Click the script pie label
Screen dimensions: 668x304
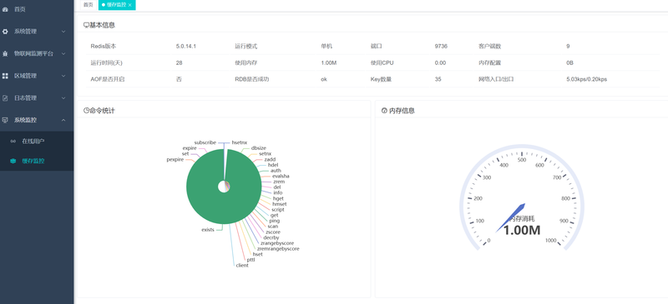278,210
